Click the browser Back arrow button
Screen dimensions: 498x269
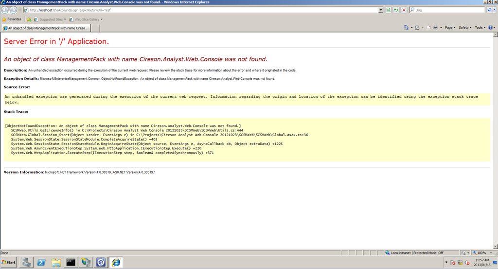click(x=5, y=10)
